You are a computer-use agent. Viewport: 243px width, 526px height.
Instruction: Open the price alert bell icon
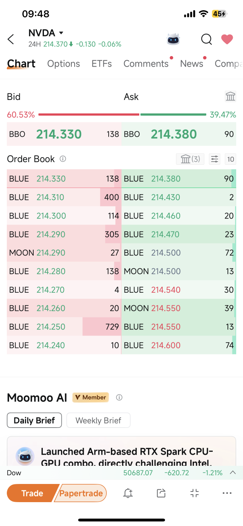point(128,493)
